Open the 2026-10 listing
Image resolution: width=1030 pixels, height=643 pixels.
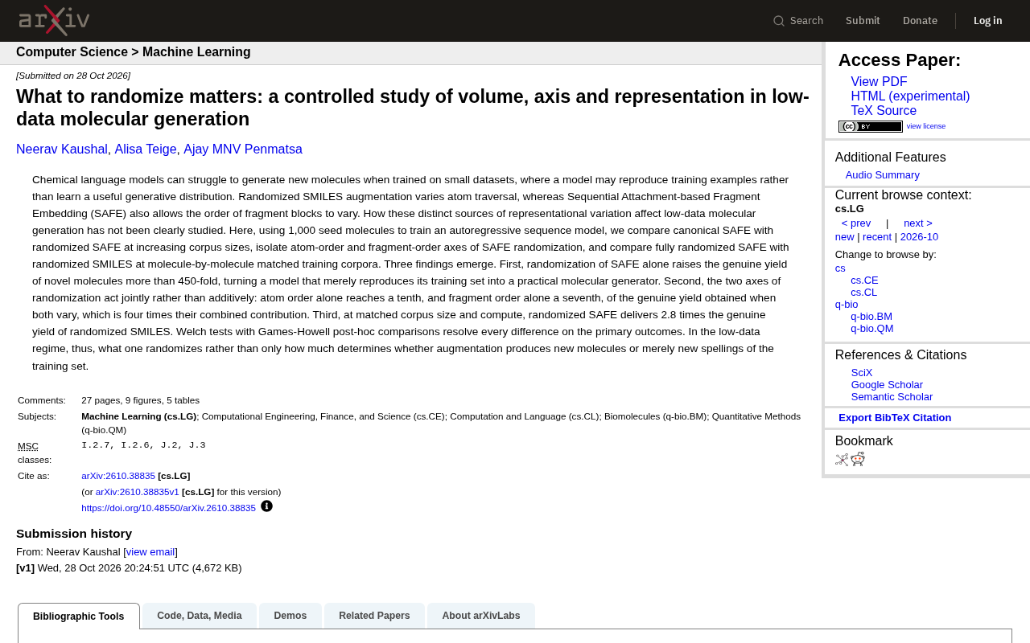(x=919, y=237)
